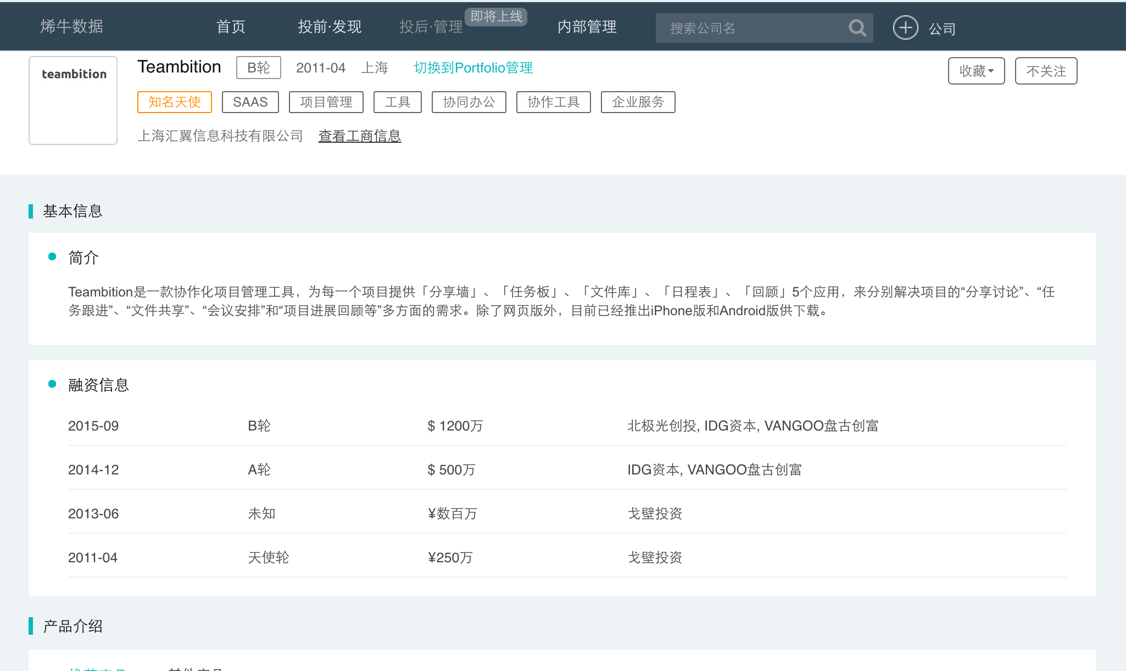Select the 项目管理 tag
This screenshot has height=671, width=1126.
point(326,102)
